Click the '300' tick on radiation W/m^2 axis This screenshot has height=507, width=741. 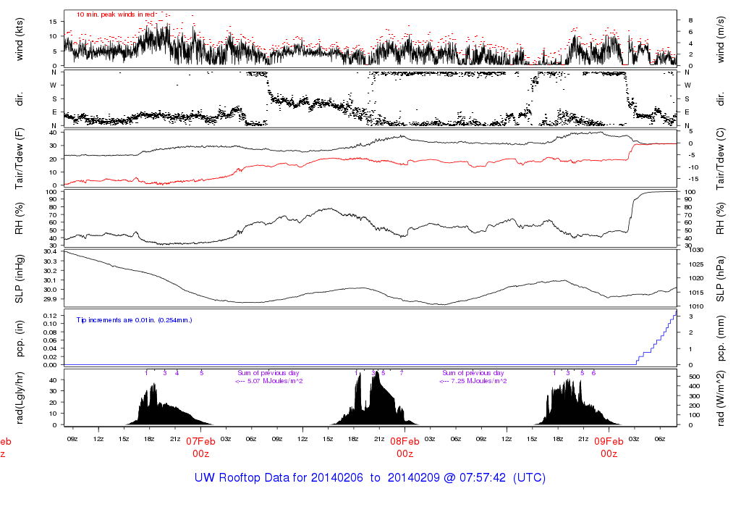click(694, 396)
